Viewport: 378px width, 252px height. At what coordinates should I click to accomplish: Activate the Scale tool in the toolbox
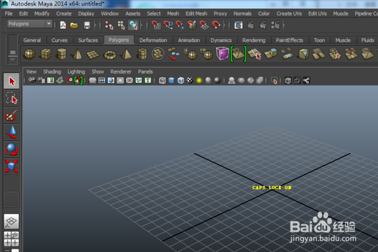point(11,166)
